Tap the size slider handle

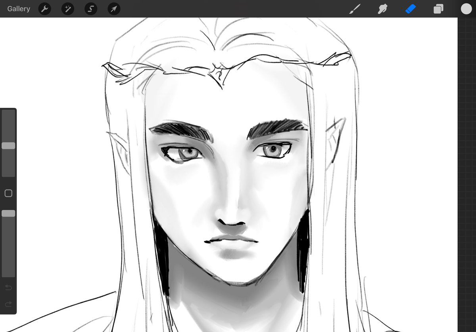click(8, 145)
